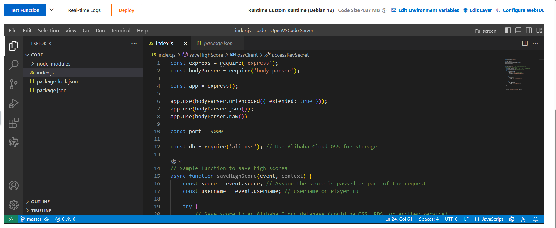
Task: Click the remote window icon in status bar
Action: [11, 219]
